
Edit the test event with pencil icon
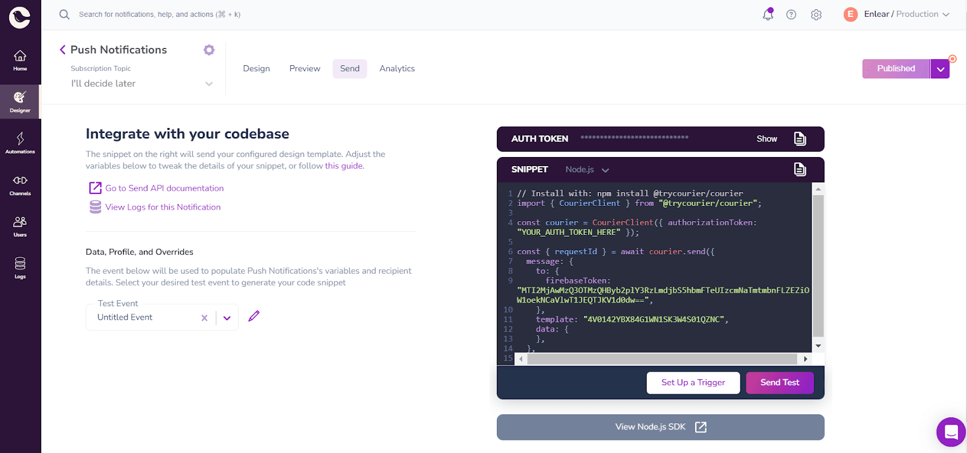[x=254, y=316]
